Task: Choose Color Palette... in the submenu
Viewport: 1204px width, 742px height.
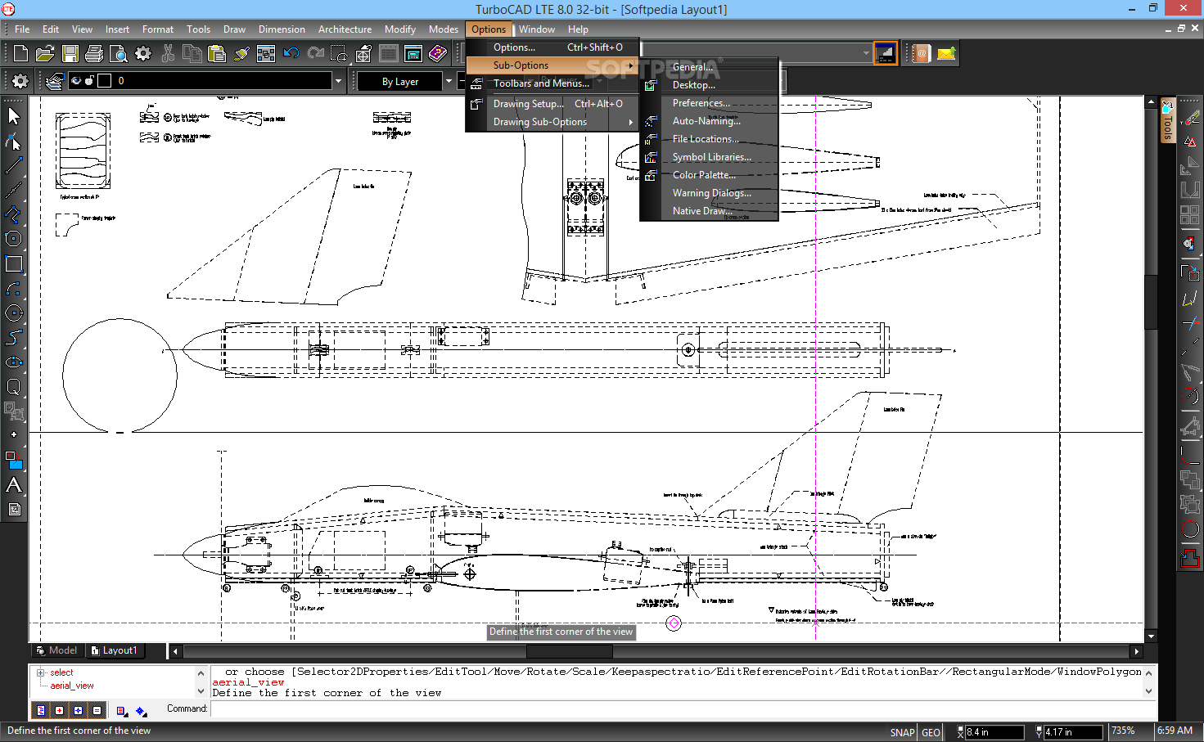Action: pos(709,175)
